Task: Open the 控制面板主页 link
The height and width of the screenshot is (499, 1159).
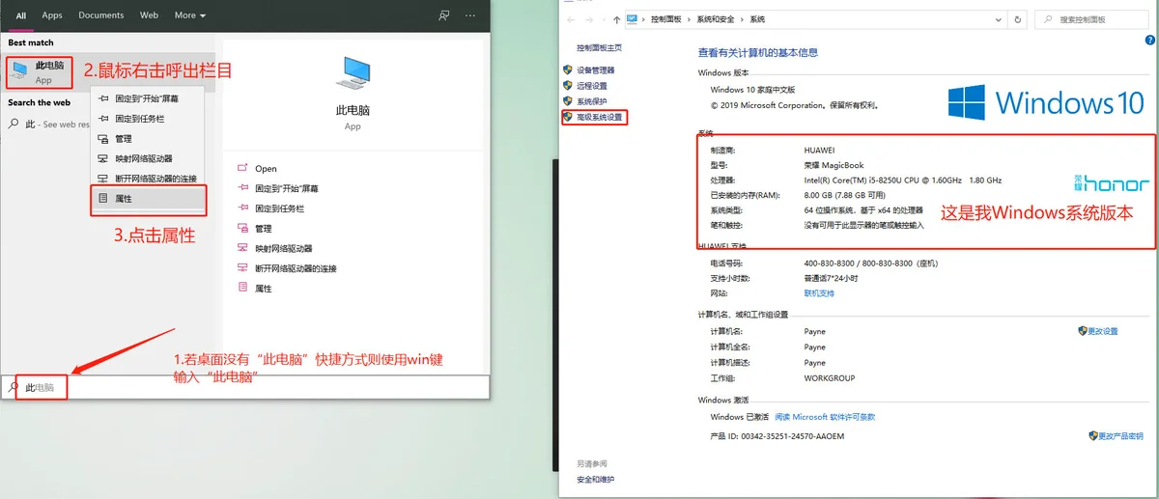Action: click(x=600, y=47)
